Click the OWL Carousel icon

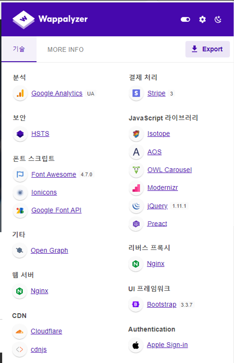click(136, 170)
